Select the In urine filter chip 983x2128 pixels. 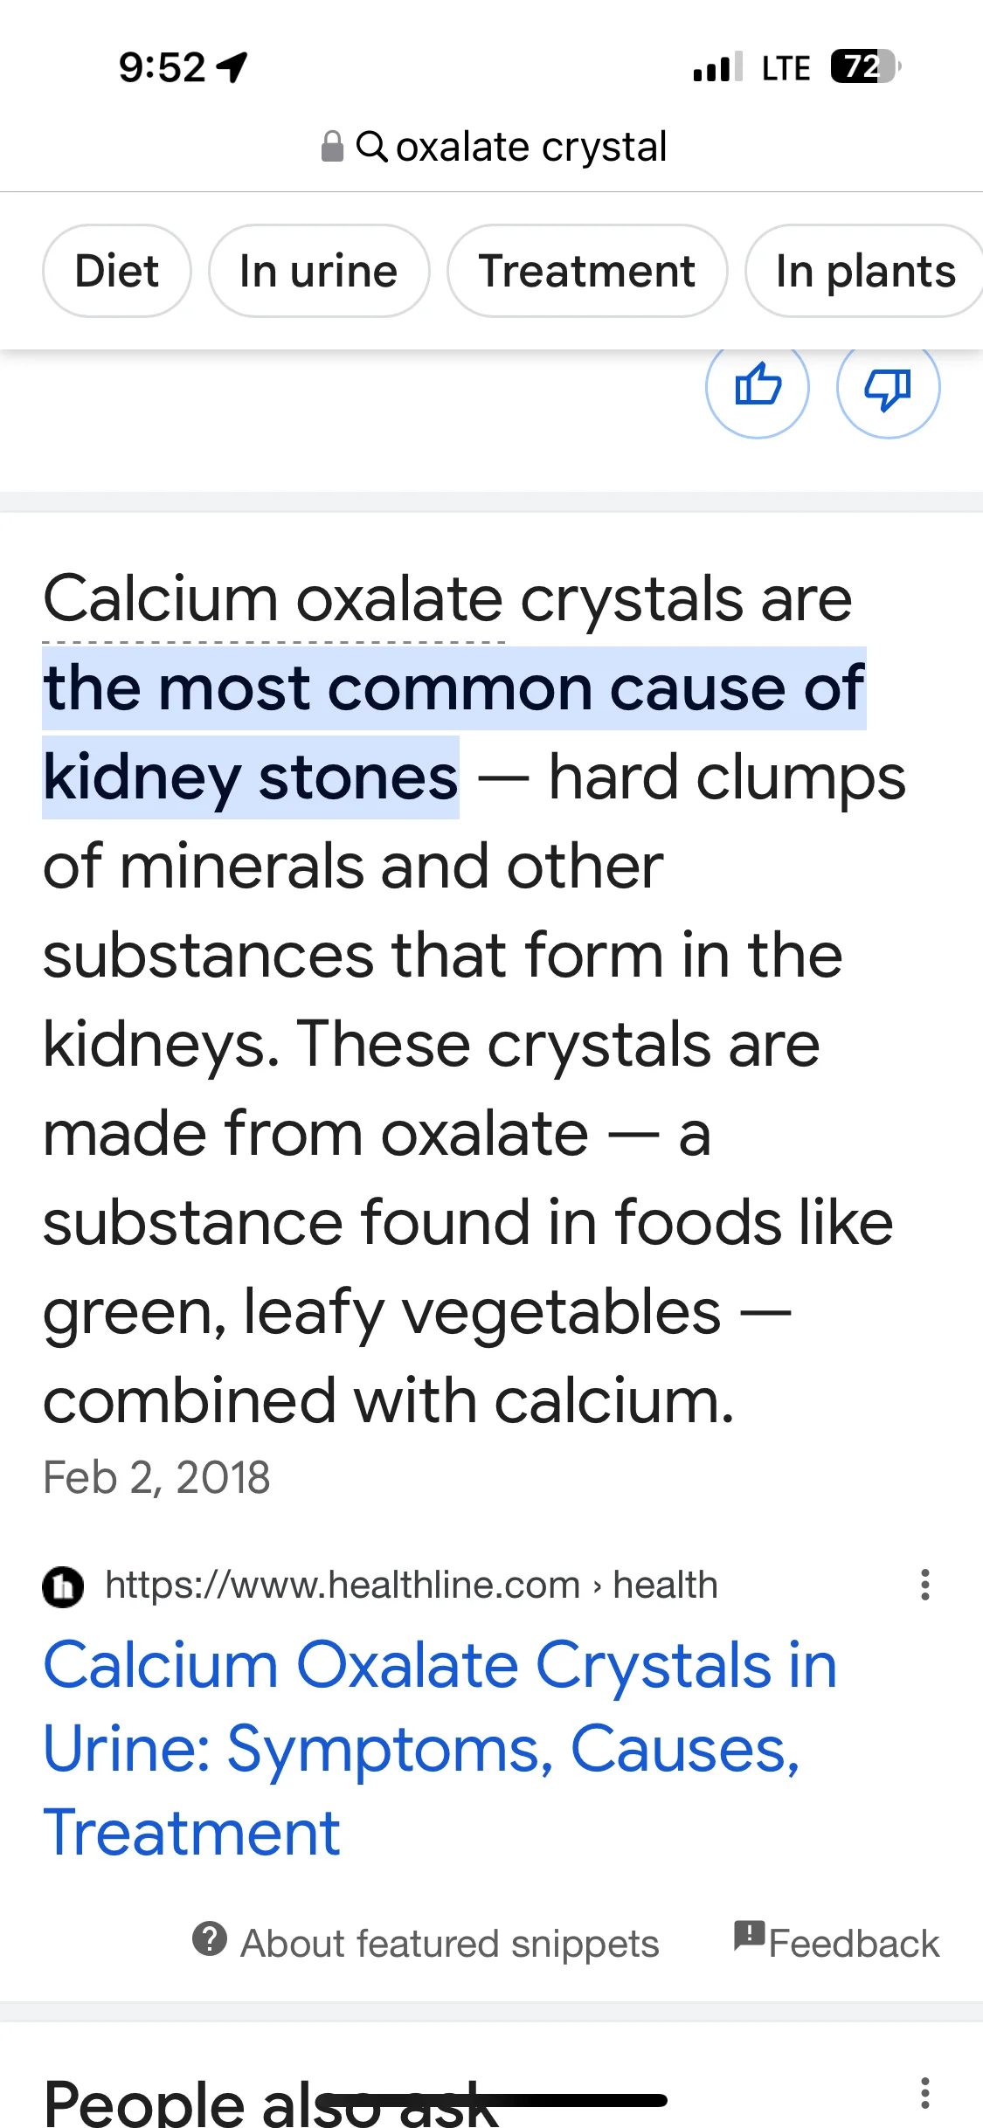pyautogui.click(x=319, y=271)
